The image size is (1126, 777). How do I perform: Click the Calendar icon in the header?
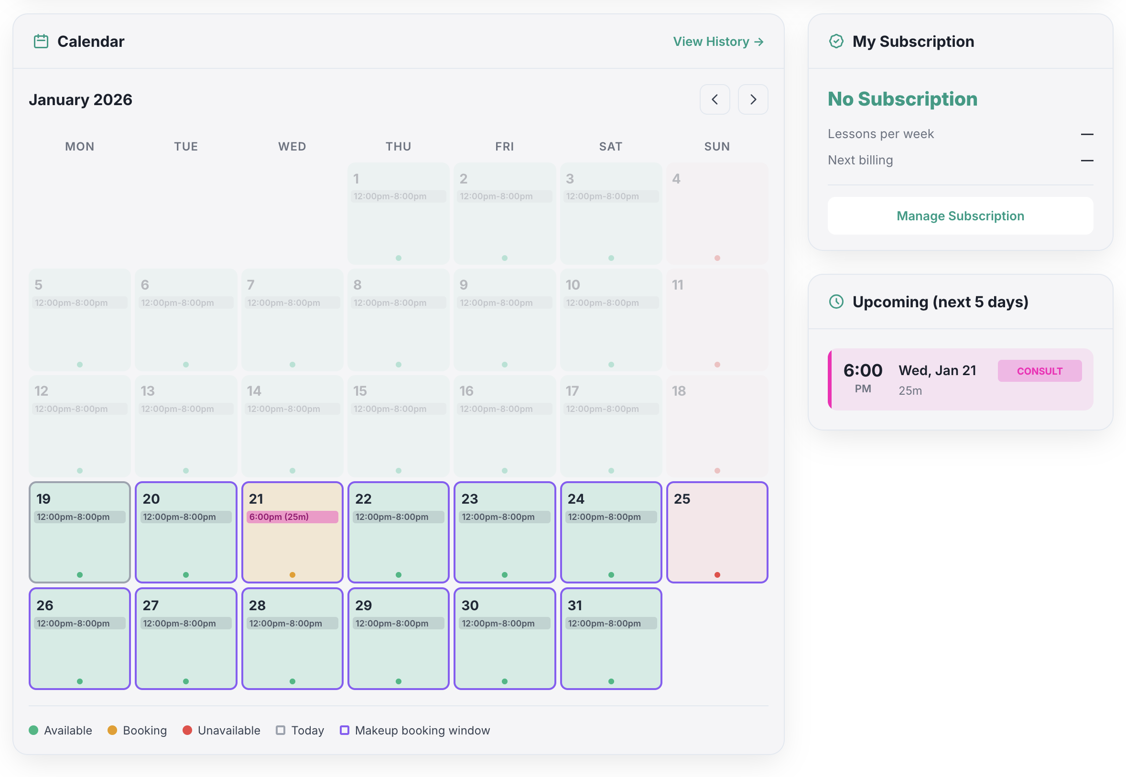click(x=42, y=42)
